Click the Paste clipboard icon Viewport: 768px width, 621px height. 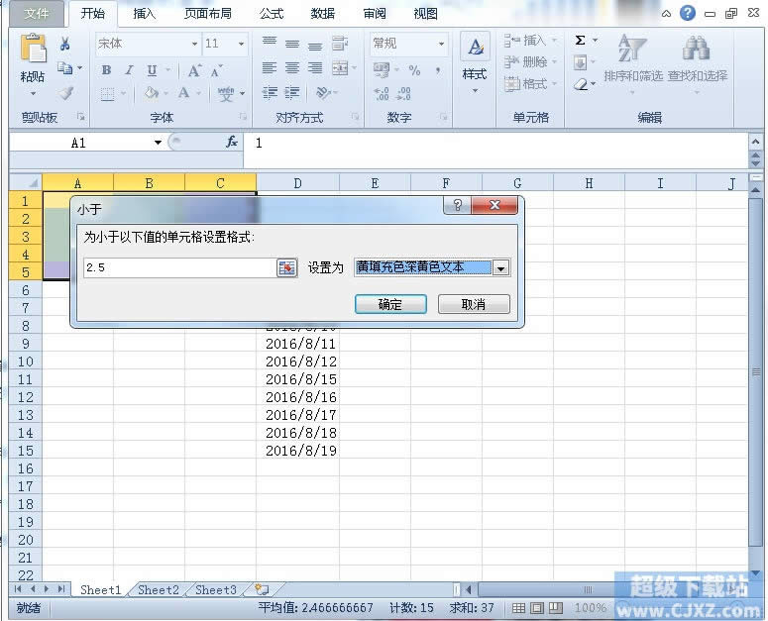pos(33,49)
